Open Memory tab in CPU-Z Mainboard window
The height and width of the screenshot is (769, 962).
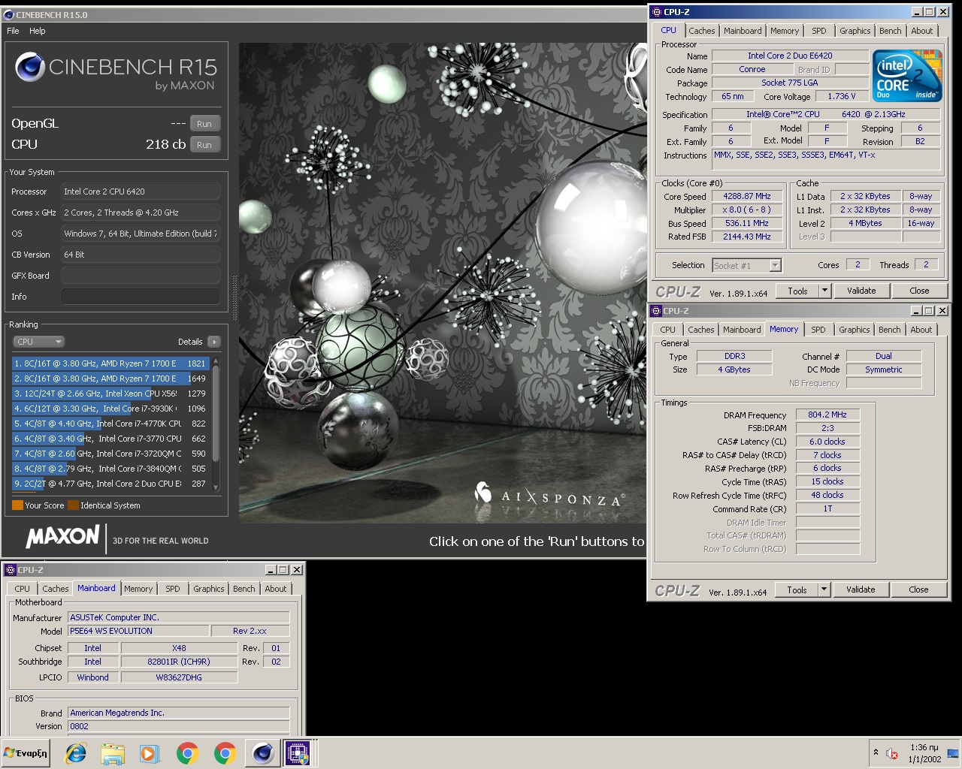(138, 589)
